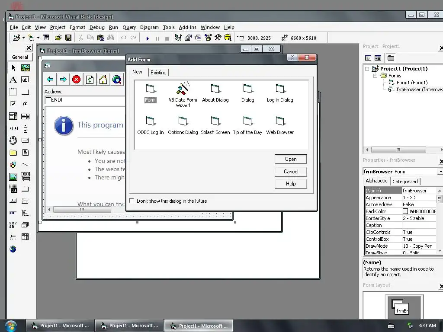Select the Timer control tool
Screen dimensions: 443x332
[13, 140]
